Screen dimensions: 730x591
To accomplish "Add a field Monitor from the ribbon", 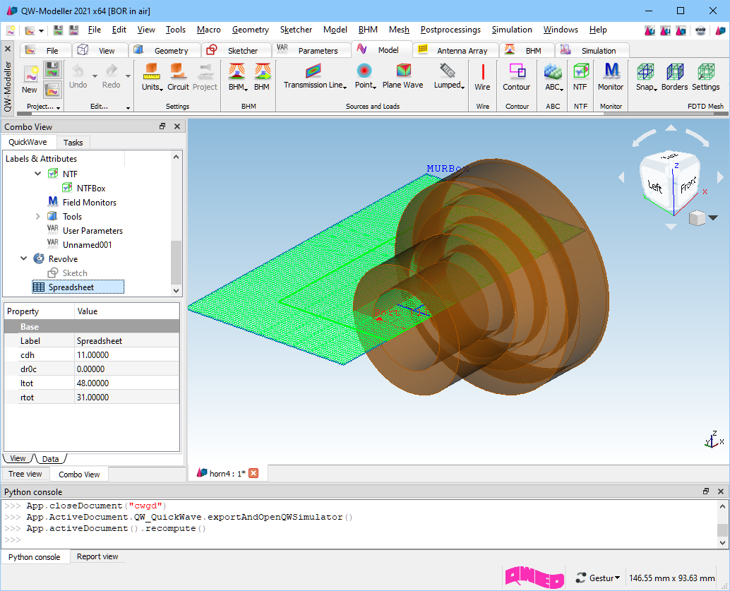I will [x=611, y=77].
